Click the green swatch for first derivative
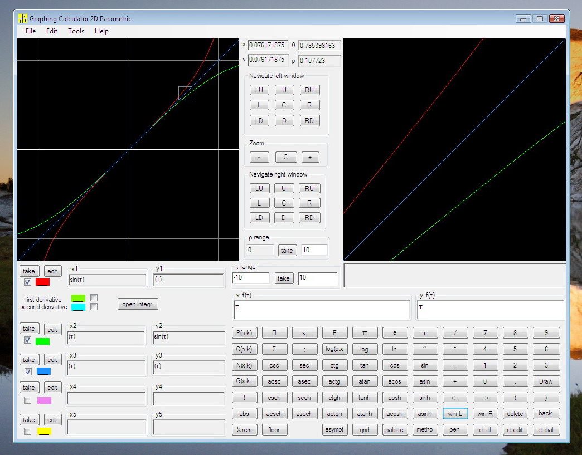 [78, 298]
